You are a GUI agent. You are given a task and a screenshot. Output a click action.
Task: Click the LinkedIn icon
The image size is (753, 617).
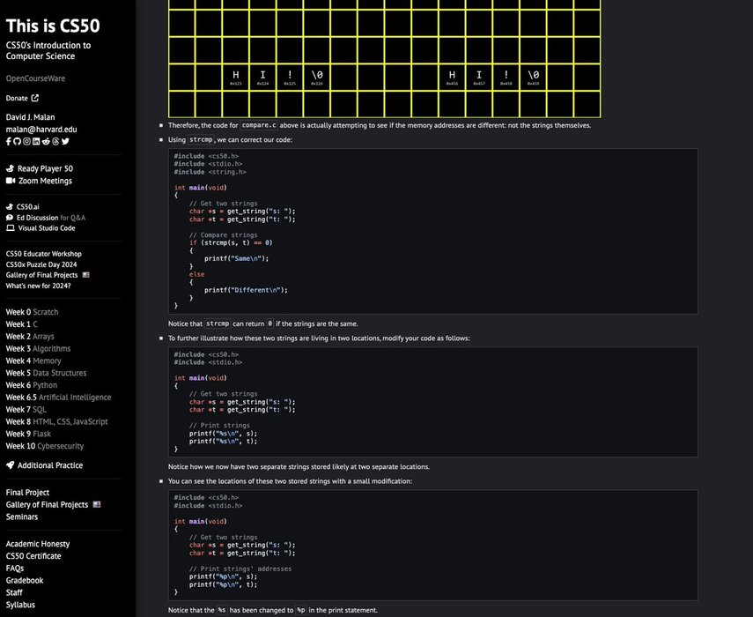36,141
